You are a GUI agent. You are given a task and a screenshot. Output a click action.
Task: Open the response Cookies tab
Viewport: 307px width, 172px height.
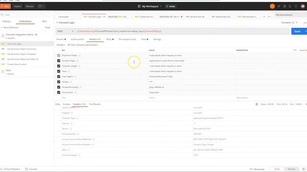click(66, 104)
